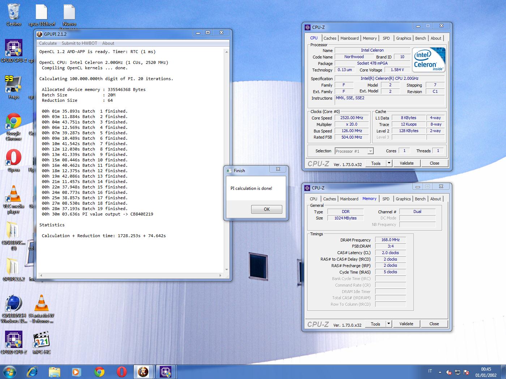Launch MPC-HC desktop shortcut
The width and height of the screenshot is (506, 379).
42,342
